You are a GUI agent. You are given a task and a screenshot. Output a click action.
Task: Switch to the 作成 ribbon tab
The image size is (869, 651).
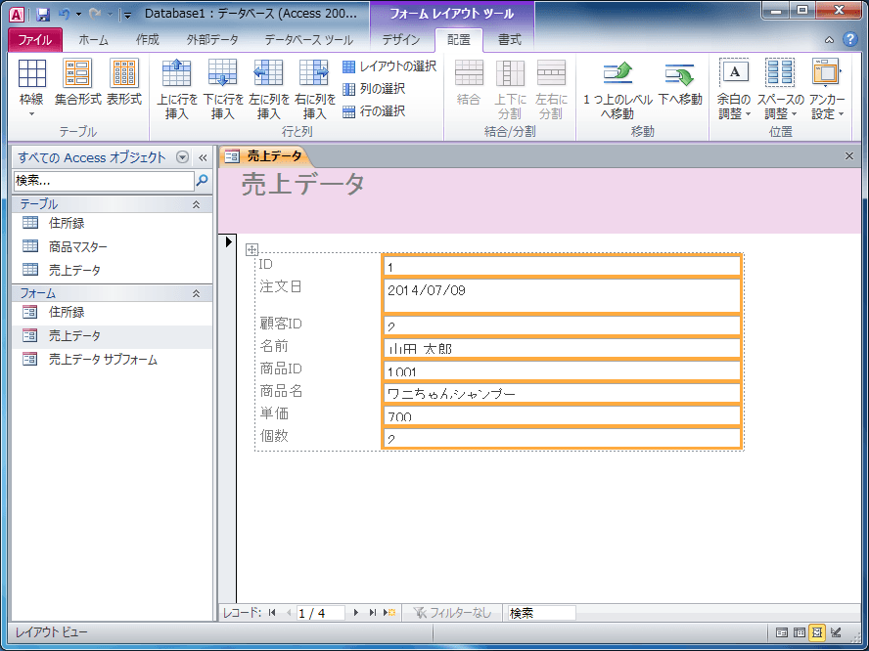point(148,40)
